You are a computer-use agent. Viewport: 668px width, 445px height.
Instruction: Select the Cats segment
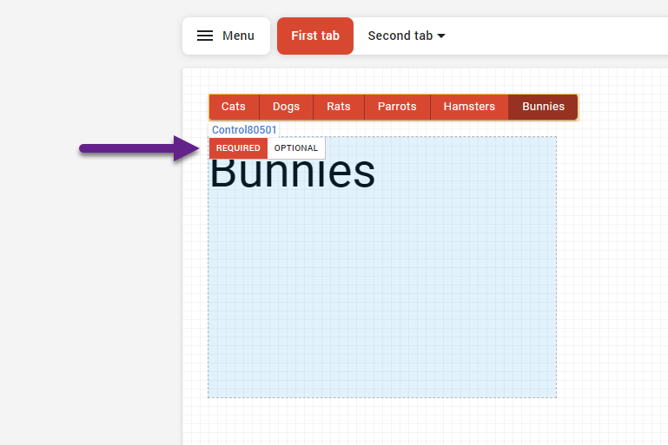tap(234, 107)
